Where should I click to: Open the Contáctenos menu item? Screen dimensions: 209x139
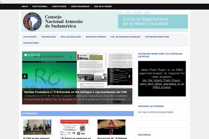click(59, 7)
